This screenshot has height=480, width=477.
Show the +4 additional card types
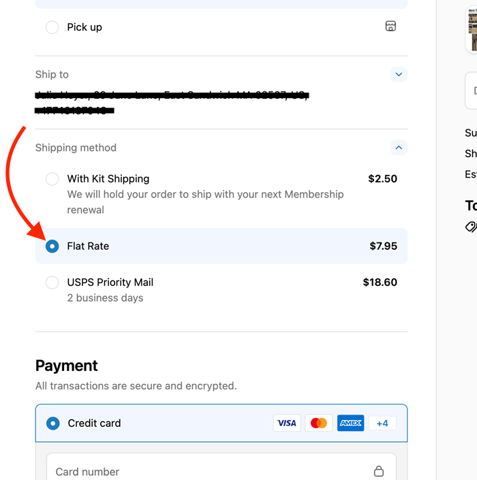pos(382,423)
